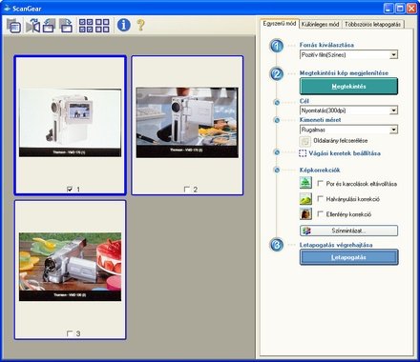Click the Vágási keretek beállítása link

tap(345, 153)
